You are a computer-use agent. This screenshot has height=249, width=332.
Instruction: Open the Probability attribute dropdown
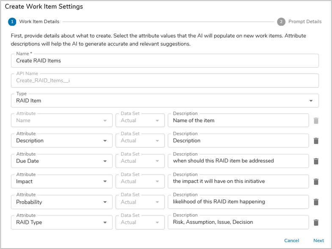click(61, 202)
